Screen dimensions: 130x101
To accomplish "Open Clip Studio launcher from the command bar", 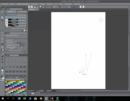I will tap(30, 7).
